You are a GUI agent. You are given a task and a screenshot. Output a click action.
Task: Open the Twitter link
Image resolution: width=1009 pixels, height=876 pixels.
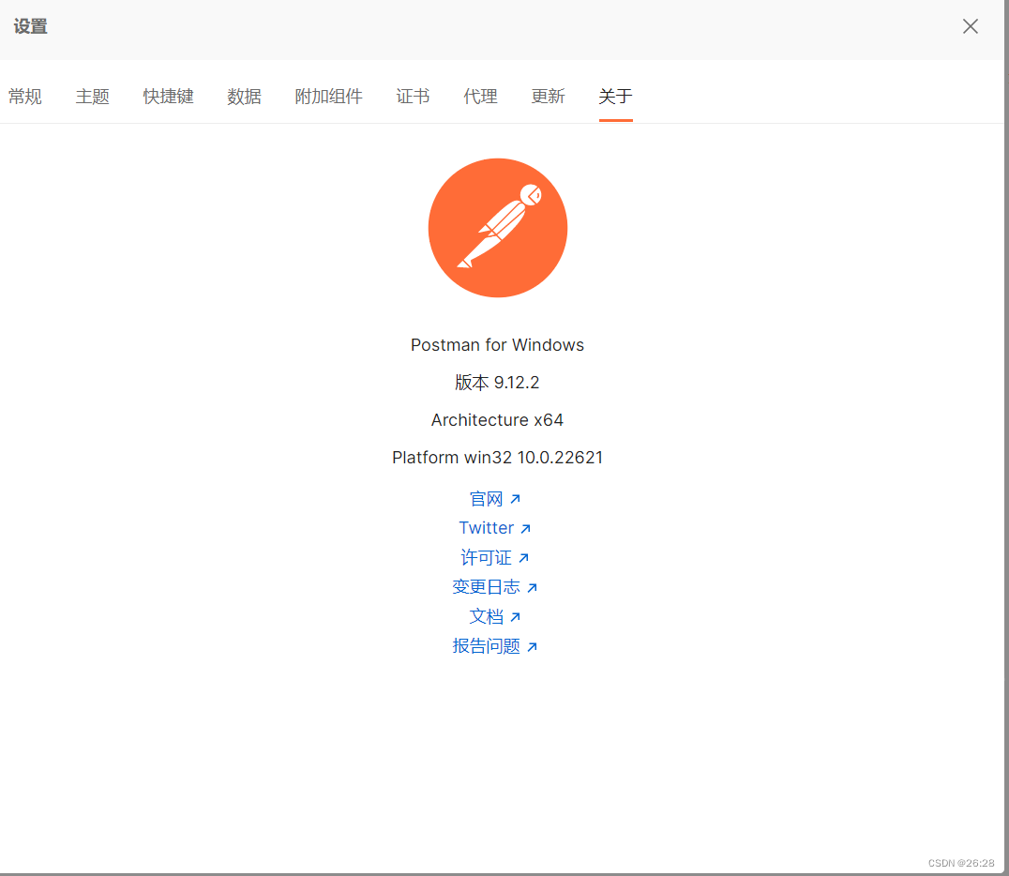486,527
